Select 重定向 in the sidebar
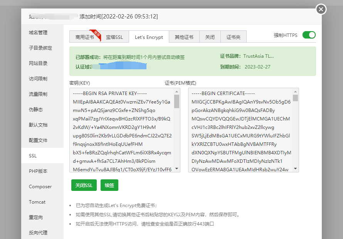Image resolution: width=343 pixels, height=239 pixels. tap(42, 217)
